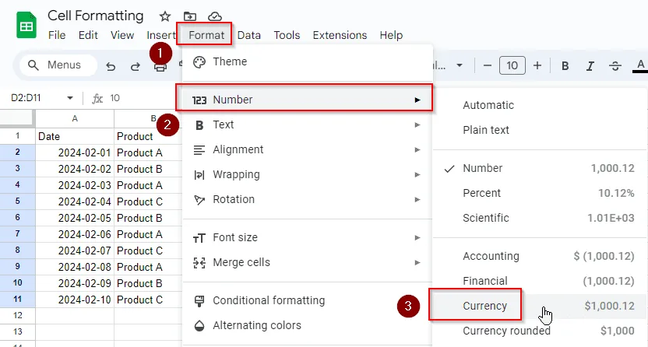Select Accounting format
This screenshot has width=648, height=347.
point(539,256)
